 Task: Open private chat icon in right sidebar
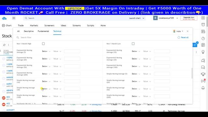click(x=203, y=67)
